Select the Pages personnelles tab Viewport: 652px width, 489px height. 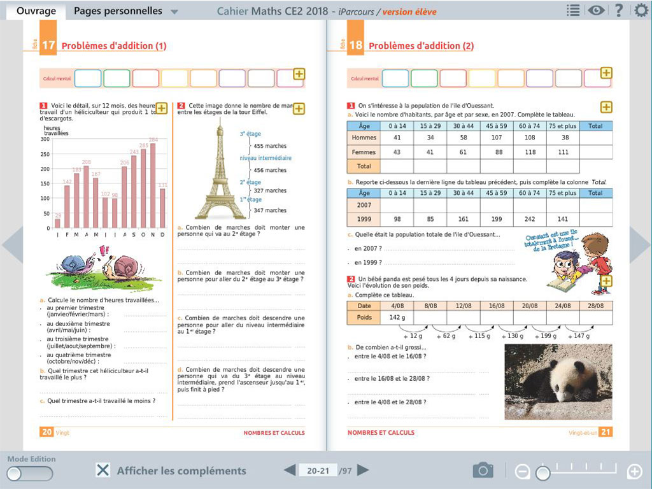coord(118,11)
